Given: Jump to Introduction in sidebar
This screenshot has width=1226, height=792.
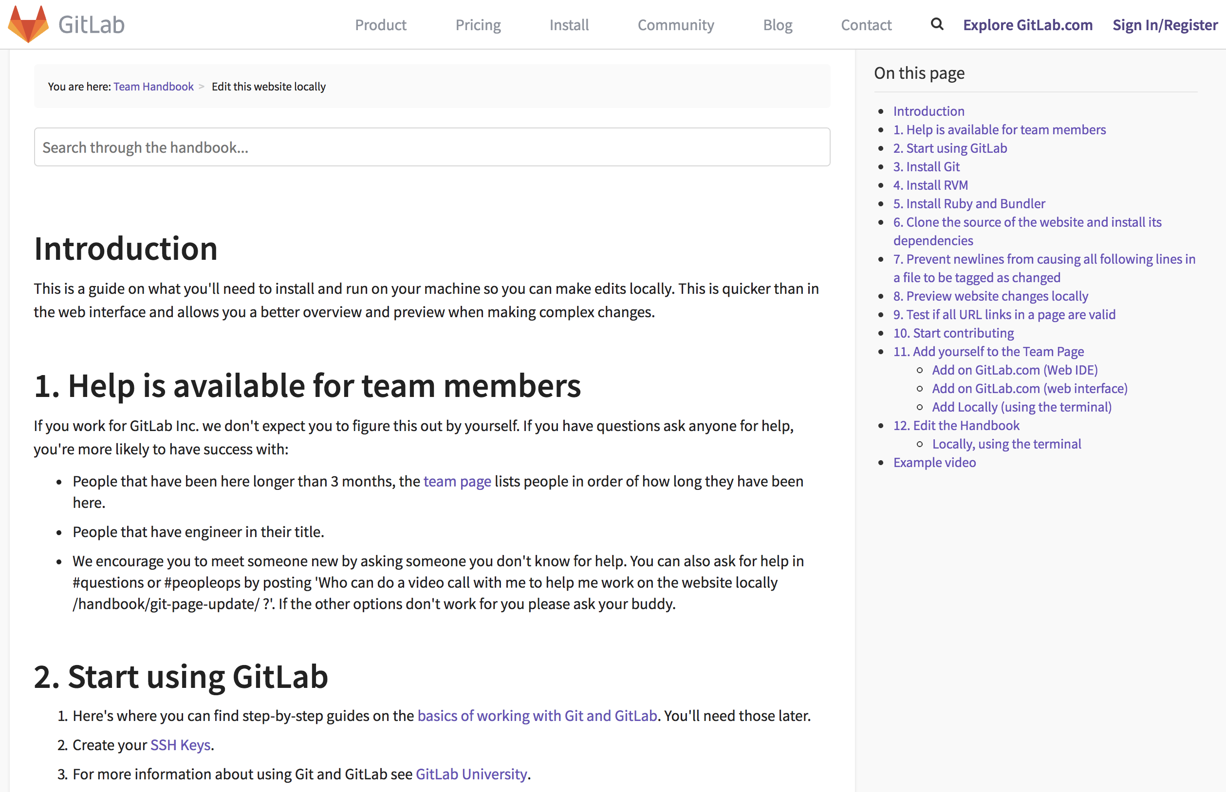Looking at the screenshot, I should click(x=929, y=111).
